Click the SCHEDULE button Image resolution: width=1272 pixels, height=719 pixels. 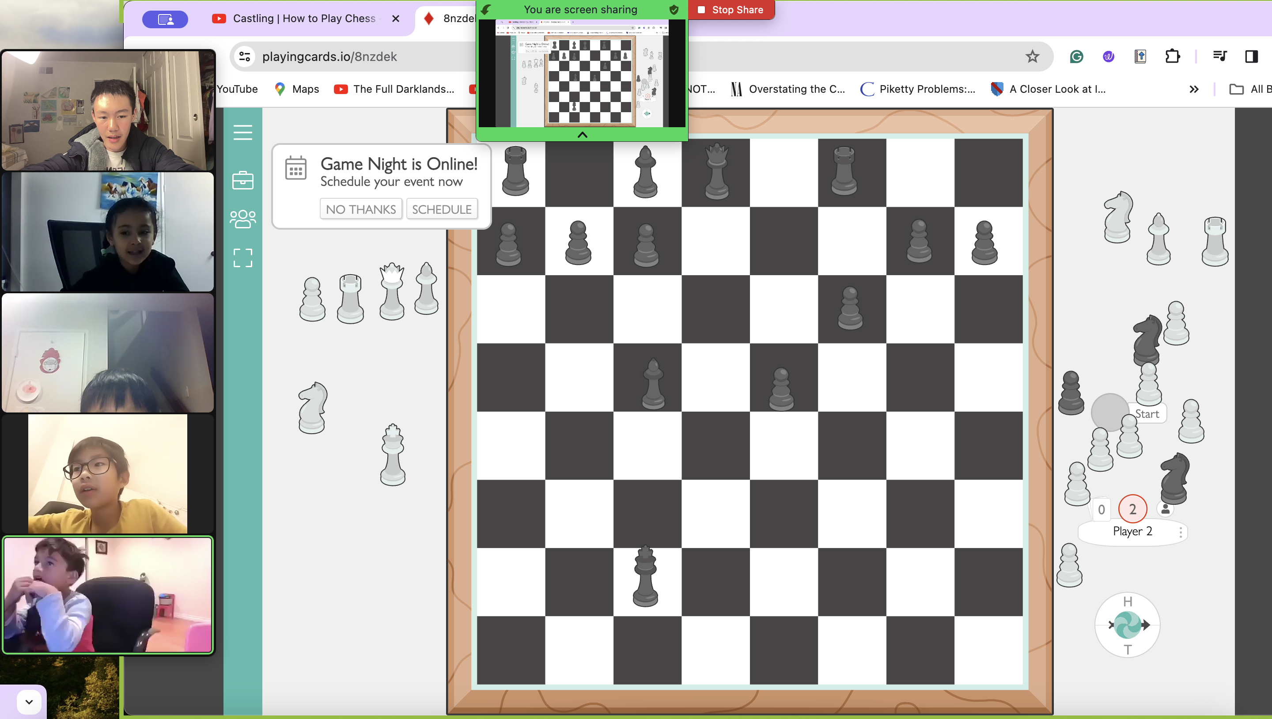442,209
